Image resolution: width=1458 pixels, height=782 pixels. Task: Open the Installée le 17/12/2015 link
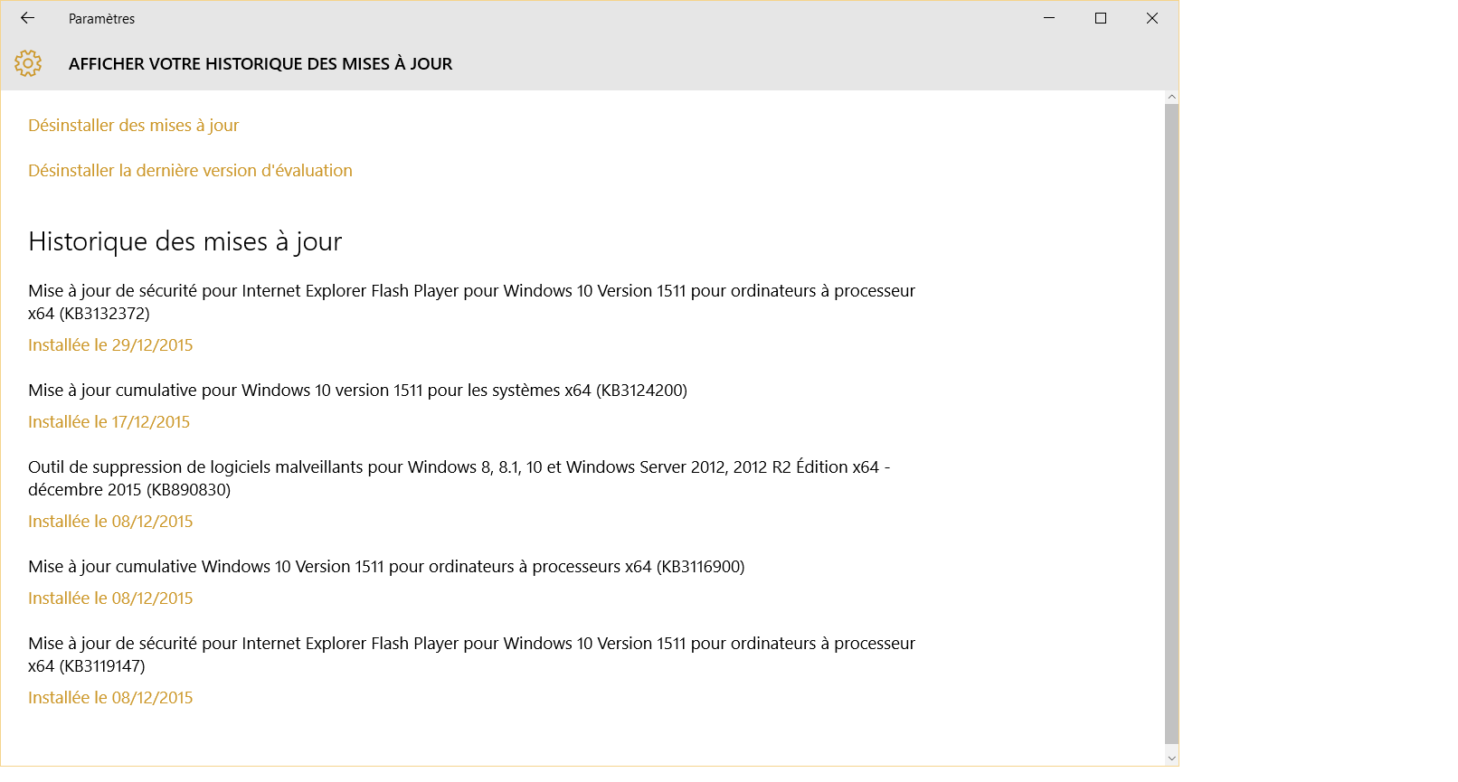109,422
